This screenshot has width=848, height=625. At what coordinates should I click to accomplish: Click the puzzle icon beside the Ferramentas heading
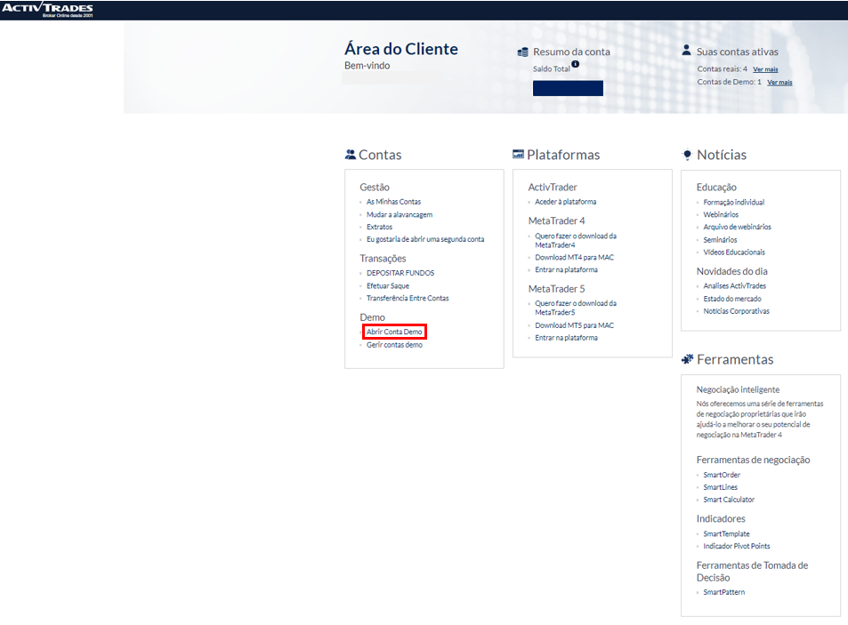point(687,359)
